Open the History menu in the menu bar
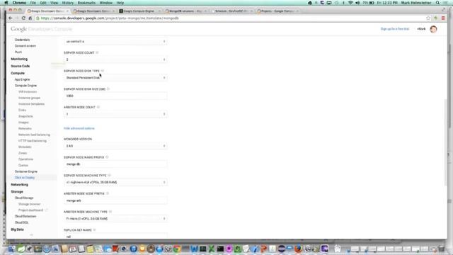The height and width of the screenshot is (255, 453). 68,3
